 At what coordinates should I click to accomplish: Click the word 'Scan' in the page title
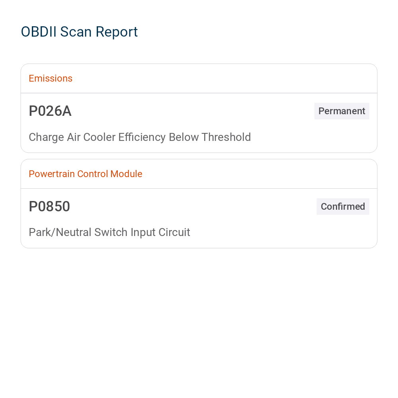coord(76,32)
